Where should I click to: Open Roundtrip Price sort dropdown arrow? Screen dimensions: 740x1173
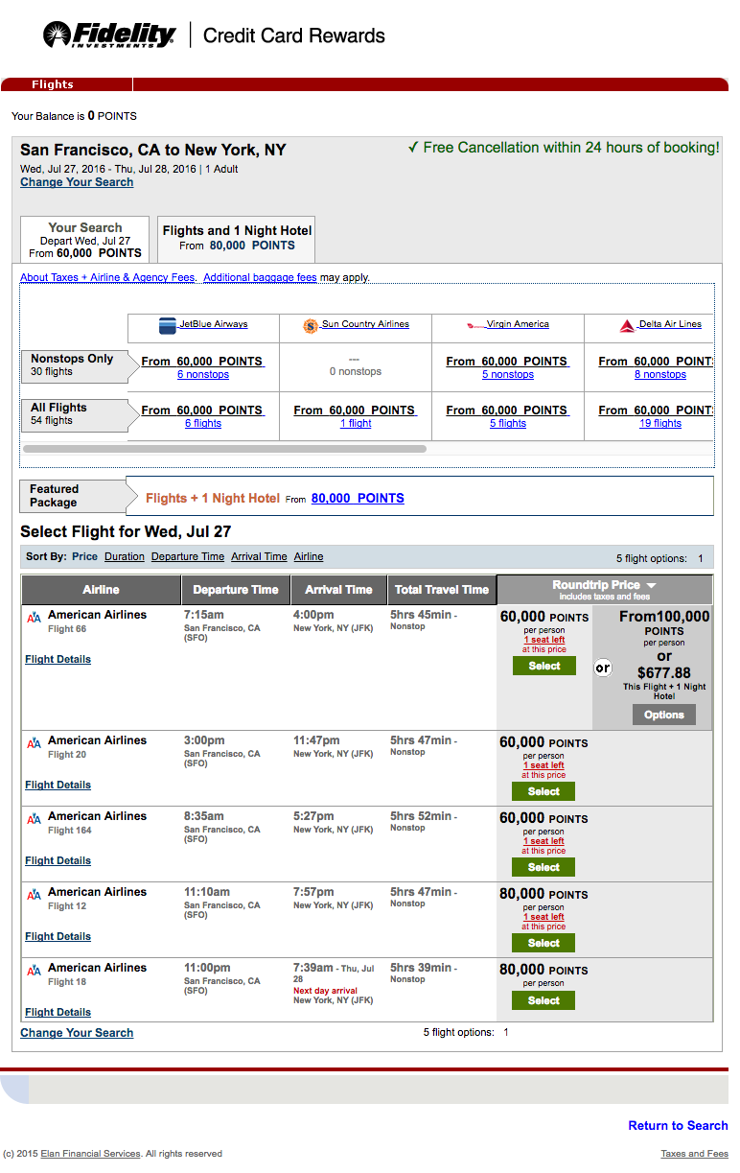(x=651, y=585)
